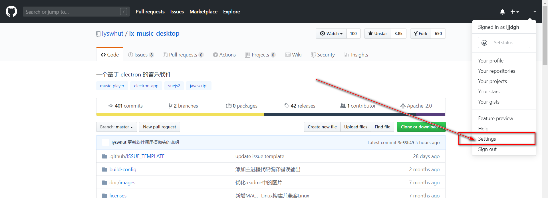Switch to the Actions tab
Screen dimensions: 548x198
point(224,55)
